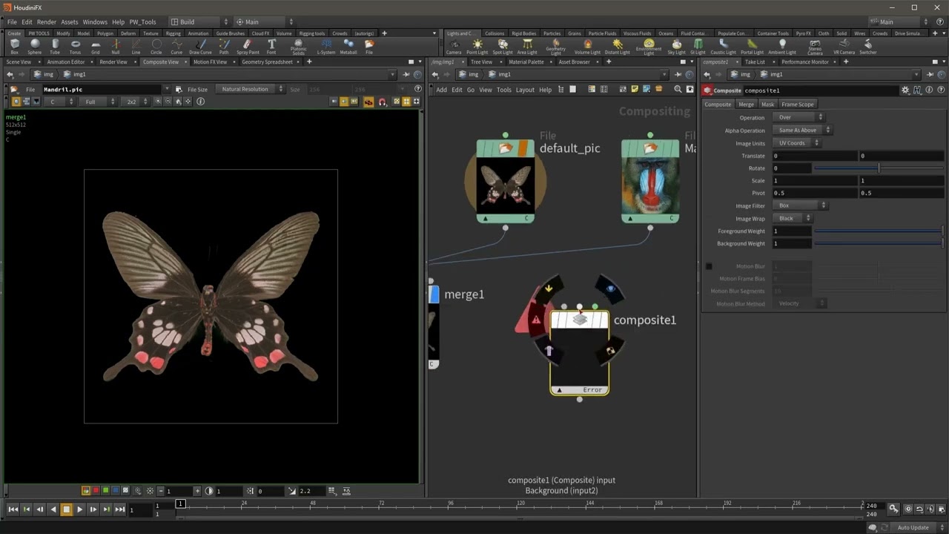Select the L-System shelf tool
This screenshot has width=949, height=534.
[x=326, y=47]
